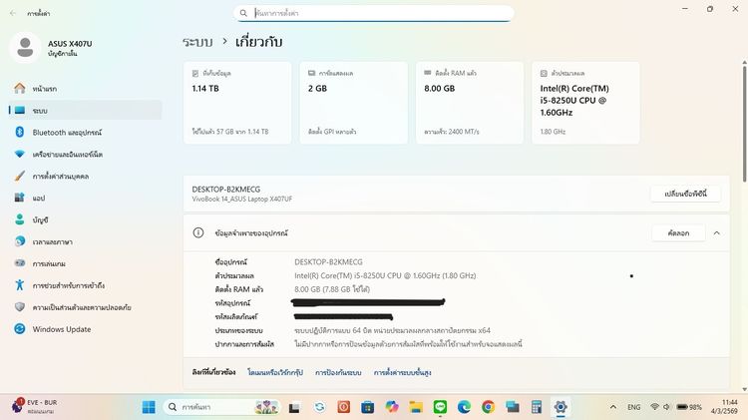Open the blue sync app in taskbar
Image resolution: width=748 pixels, height=420 pixels.
pos(319,407)
